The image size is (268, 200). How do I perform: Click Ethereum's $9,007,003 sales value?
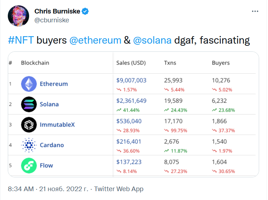click(x=131, y=80)
